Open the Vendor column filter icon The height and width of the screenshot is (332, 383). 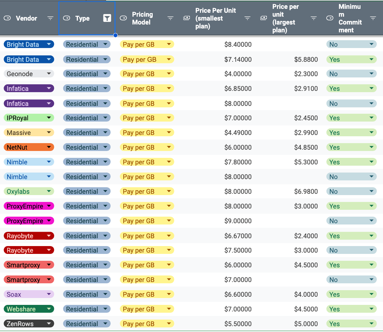(50, 18)
